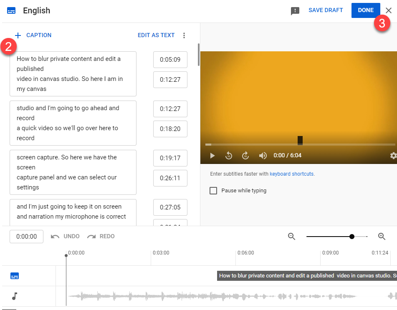Open the three-dot options menu next to EDIT AS TEXT

click(184, 35)
